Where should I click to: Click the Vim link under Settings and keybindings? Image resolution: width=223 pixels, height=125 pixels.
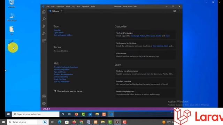click(154, 46)
